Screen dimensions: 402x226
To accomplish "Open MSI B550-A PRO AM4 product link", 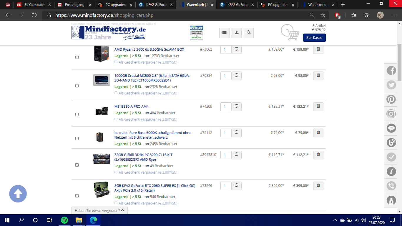I will (x=132, y=107).
